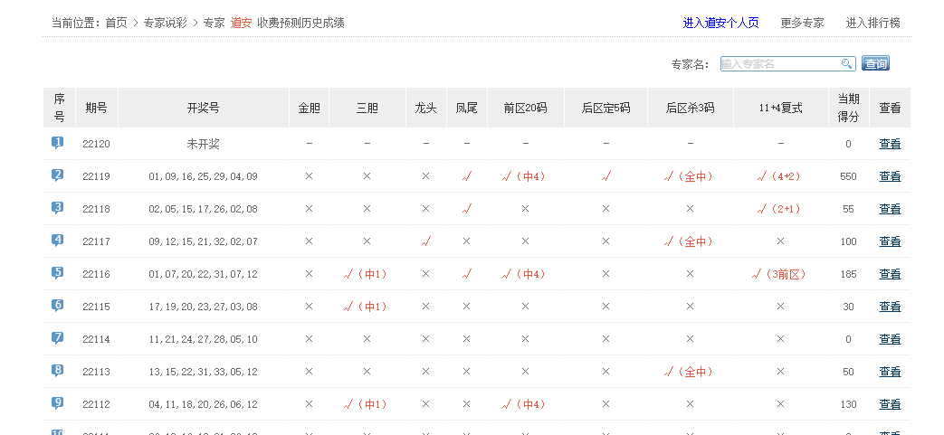Type in the 输入专家名 search field
Screen dimensions: 944x435
[780, 63]
